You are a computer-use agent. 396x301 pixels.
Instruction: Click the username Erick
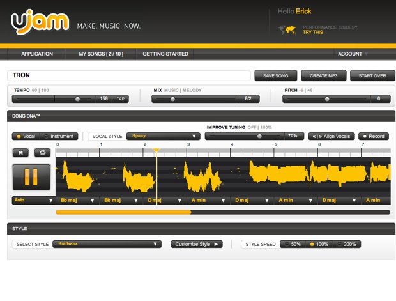click(303, 11)
